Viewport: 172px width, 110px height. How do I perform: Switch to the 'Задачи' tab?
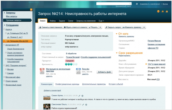(x=62, y=21)
